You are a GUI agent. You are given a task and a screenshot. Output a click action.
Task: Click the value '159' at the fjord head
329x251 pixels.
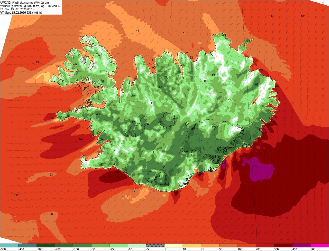point(136,79)
